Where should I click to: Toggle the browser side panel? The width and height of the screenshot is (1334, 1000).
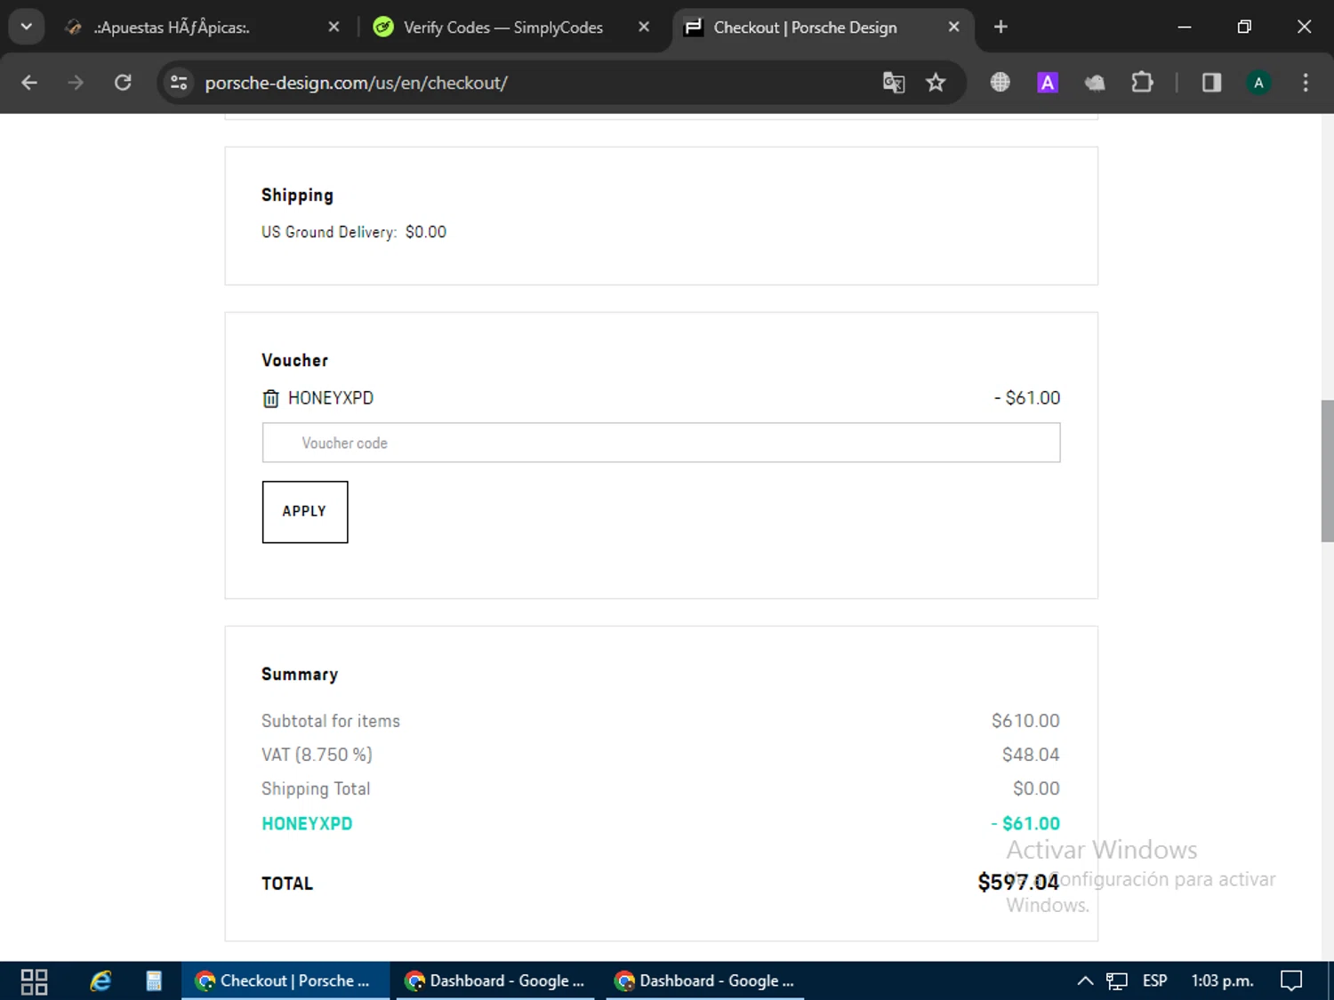click(x=1211, y=83)
